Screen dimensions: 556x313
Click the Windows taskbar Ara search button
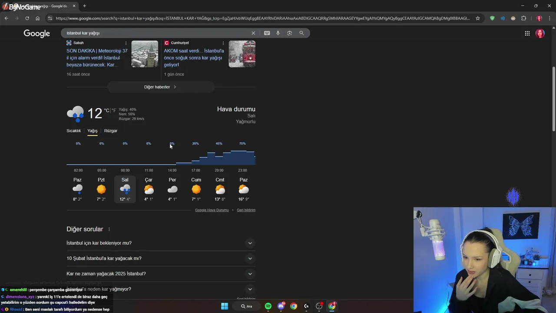246,306
